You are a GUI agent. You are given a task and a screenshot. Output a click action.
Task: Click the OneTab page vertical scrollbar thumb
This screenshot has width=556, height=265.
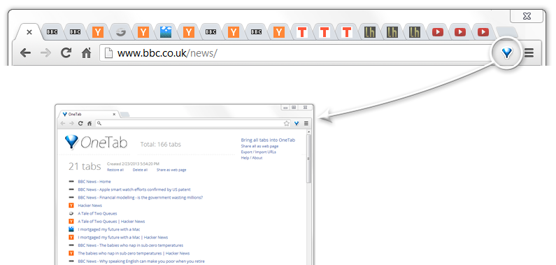pyautogui.click(x=309, y=159)
